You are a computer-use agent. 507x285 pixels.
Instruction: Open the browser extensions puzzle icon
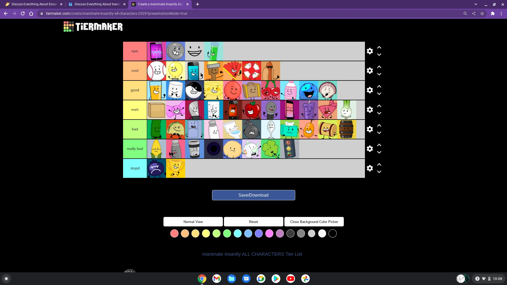pyautogui.click(x=493, y=13)
